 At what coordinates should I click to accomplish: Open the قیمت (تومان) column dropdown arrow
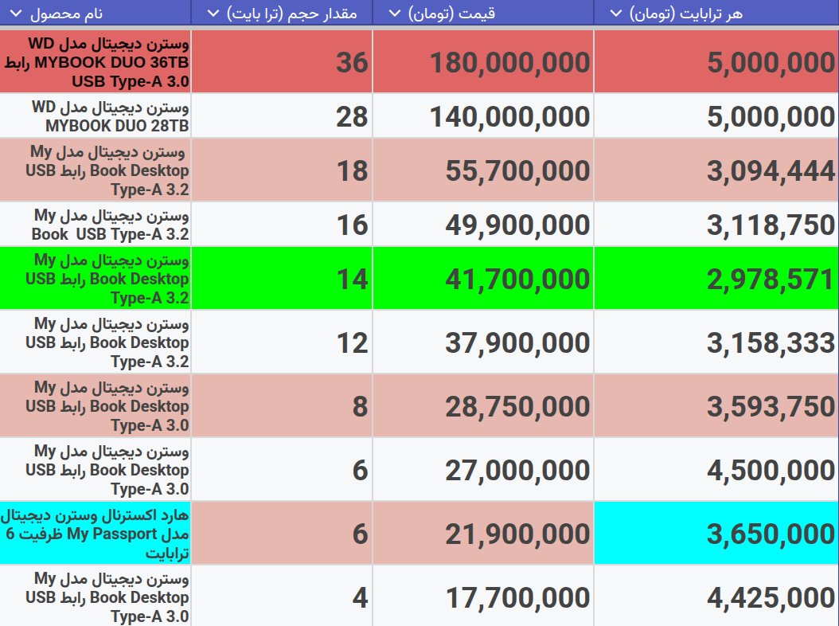(x=394, y=13)
